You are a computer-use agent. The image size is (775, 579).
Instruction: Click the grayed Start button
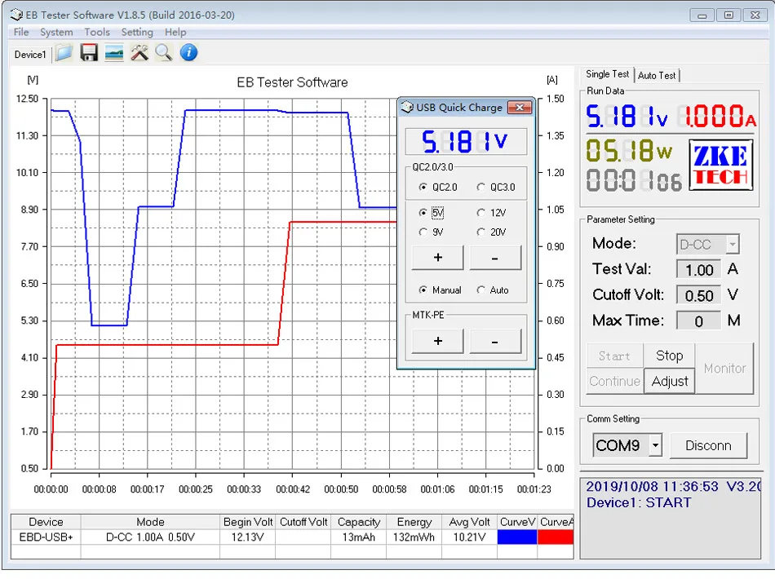pos(614,356)
